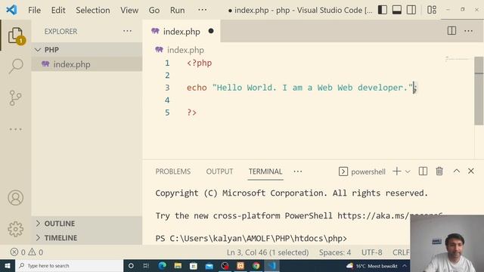Open the Search view in activity bar
484x272 pixels.
click(x=16, y=66)
